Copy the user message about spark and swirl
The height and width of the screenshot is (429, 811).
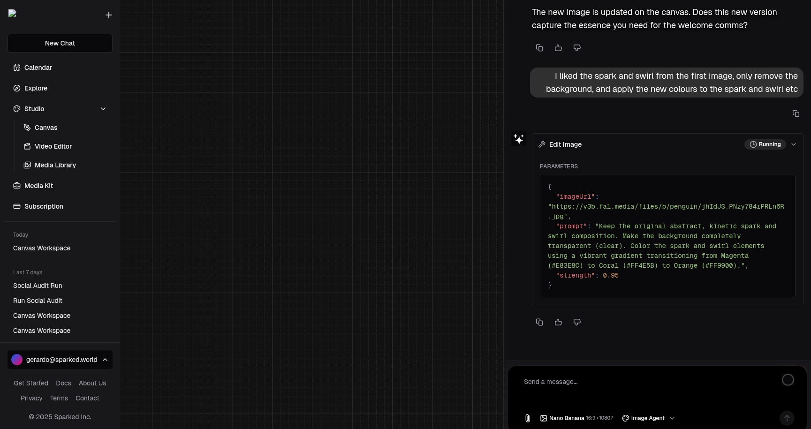(x=796, y=113)
